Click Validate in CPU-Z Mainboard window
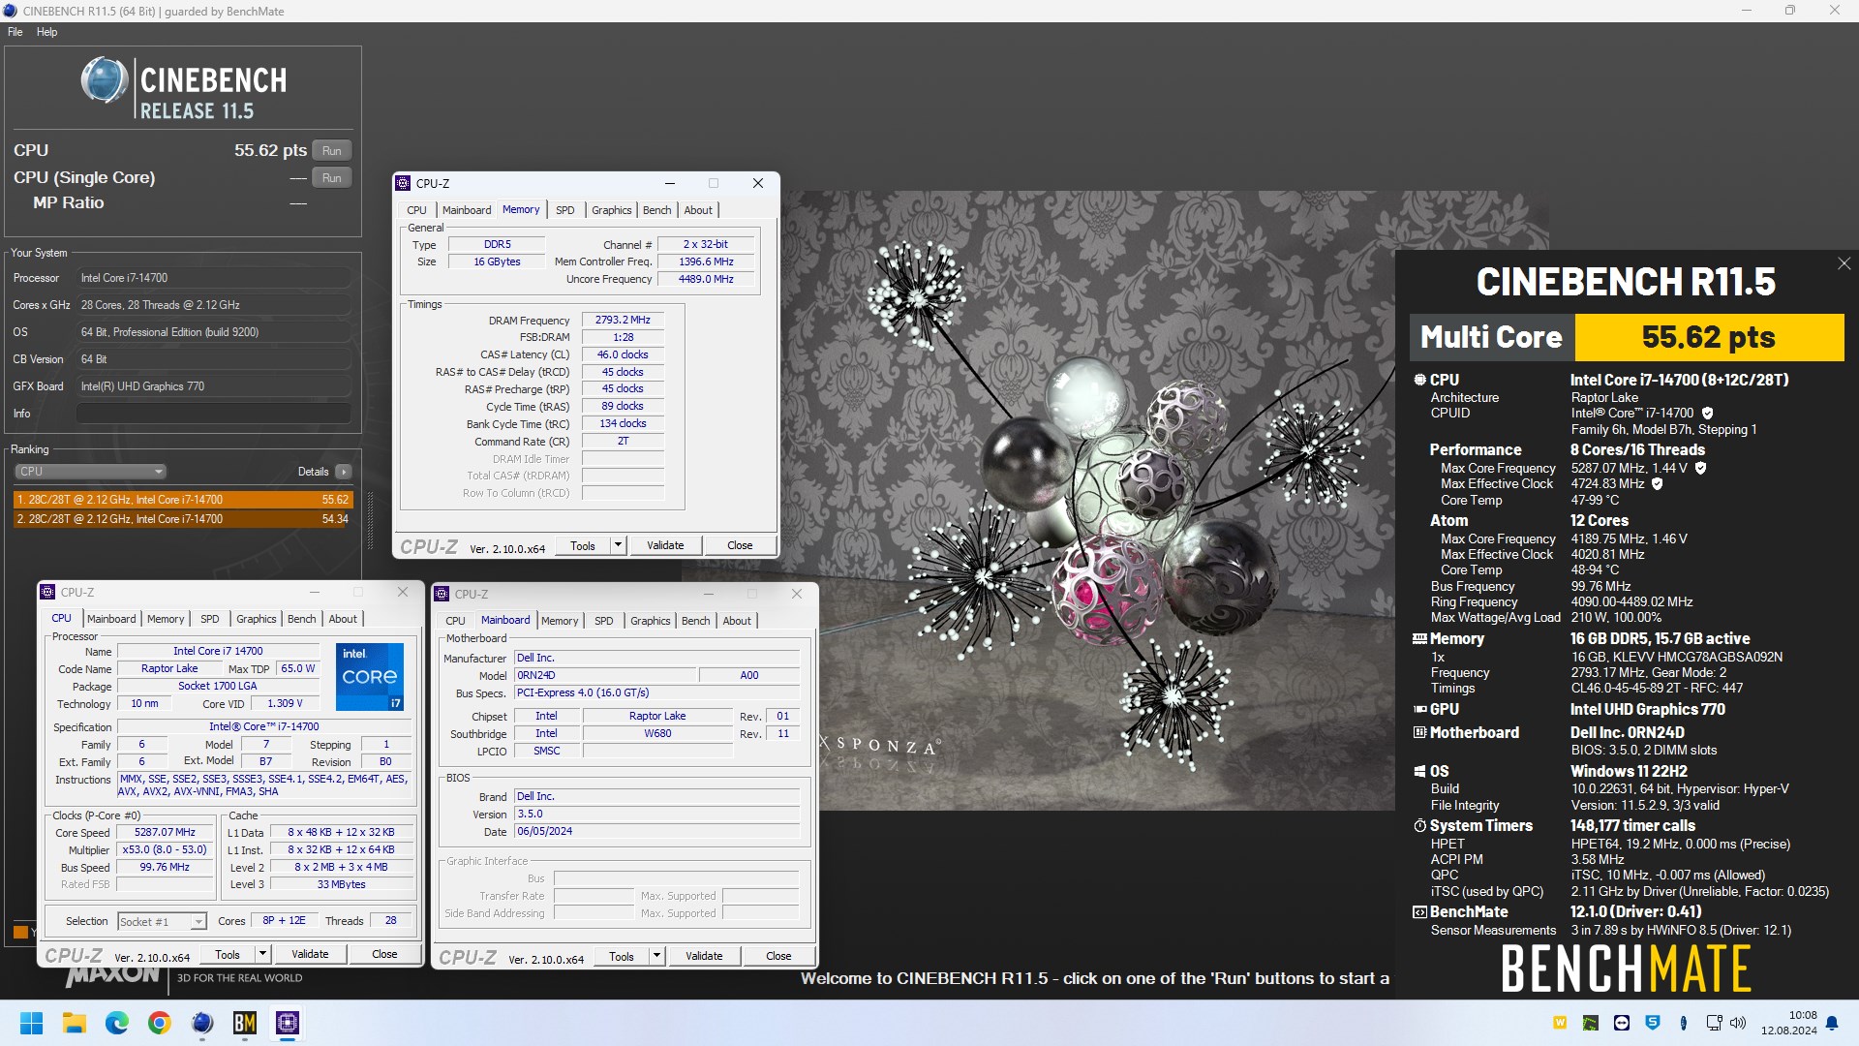1859x1046 pixels. [704, 956]
